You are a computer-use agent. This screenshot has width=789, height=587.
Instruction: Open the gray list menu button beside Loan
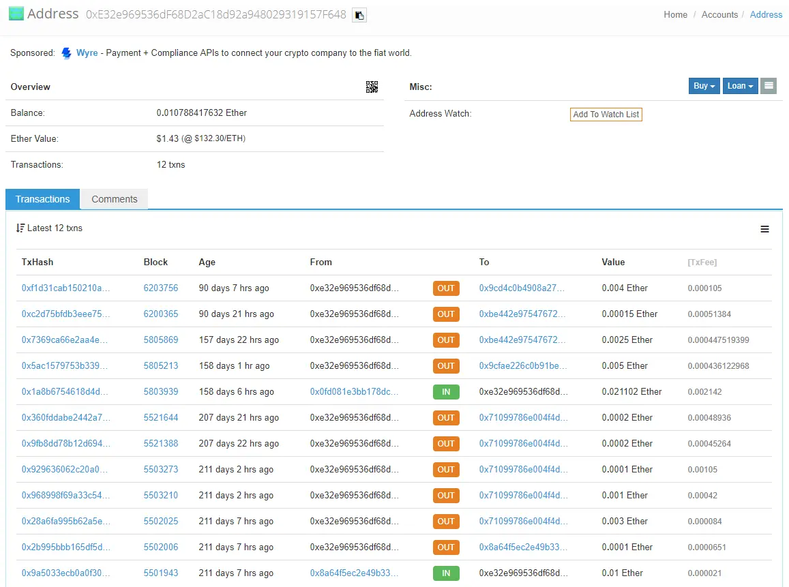point(769,86)
